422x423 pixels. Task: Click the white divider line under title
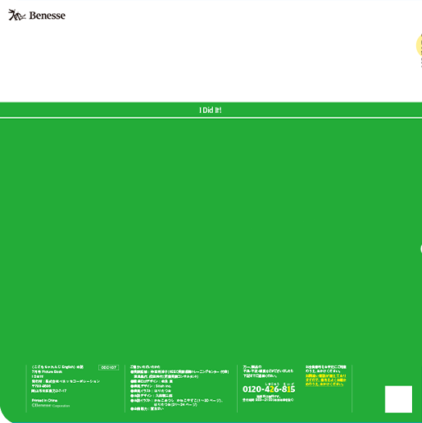click(x=211, y=118)
